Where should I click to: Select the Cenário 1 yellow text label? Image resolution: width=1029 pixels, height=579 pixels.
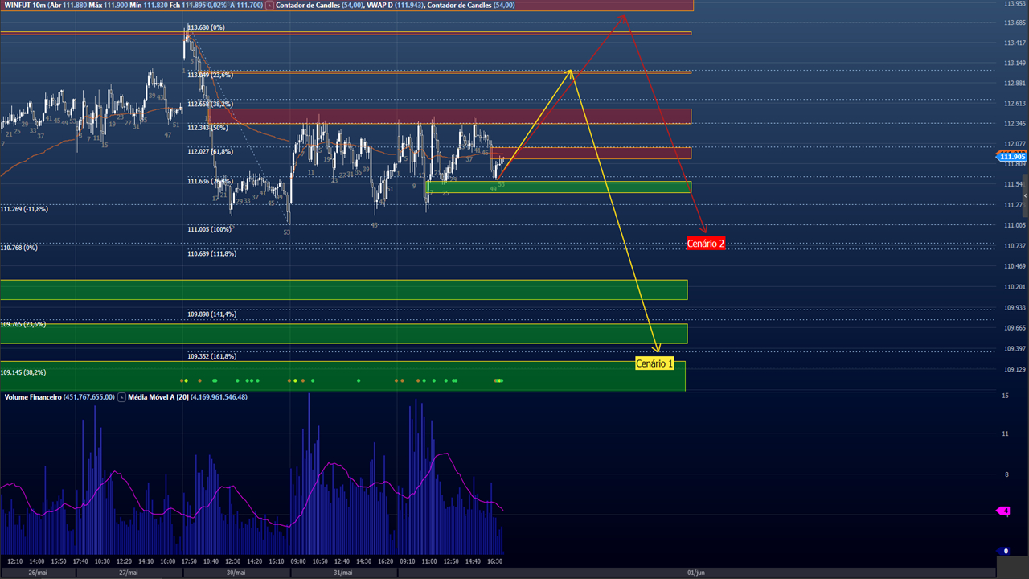click(654, 363)
